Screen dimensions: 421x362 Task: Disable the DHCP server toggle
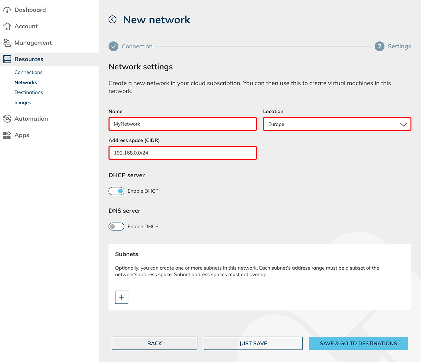116,191
